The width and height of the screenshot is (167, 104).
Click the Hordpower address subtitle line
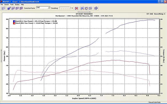click(84, 16)
